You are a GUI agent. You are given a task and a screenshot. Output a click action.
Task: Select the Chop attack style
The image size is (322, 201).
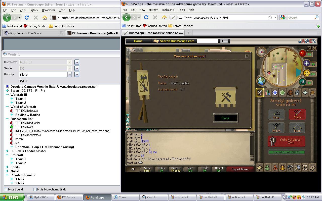pyautogui.click(x=276, y=114)
